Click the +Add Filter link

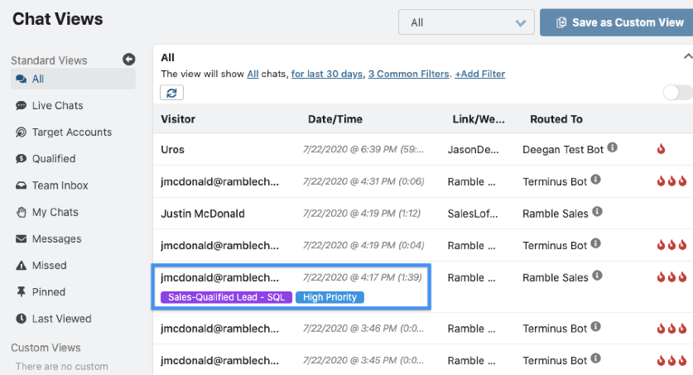pyautogui.click(x=480, y=74)
